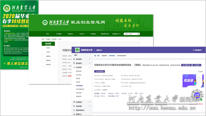Open 旧版网站入口 in the green navigation bar
This screenshot has height=116, width=206.
[x=116, y=34]
